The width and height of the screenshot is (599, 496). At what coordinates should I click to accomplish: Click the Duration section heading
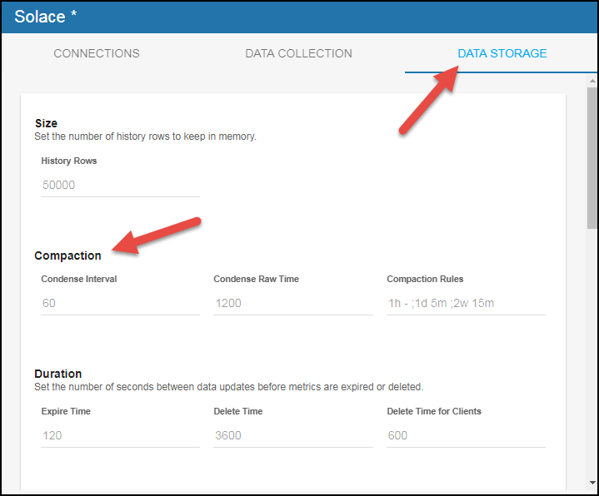pos(57,374)
